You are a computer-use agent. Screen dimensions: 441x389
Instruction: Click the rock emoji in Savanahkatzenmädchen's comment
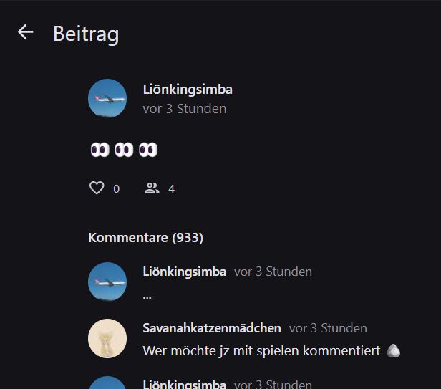pos(393,351)
